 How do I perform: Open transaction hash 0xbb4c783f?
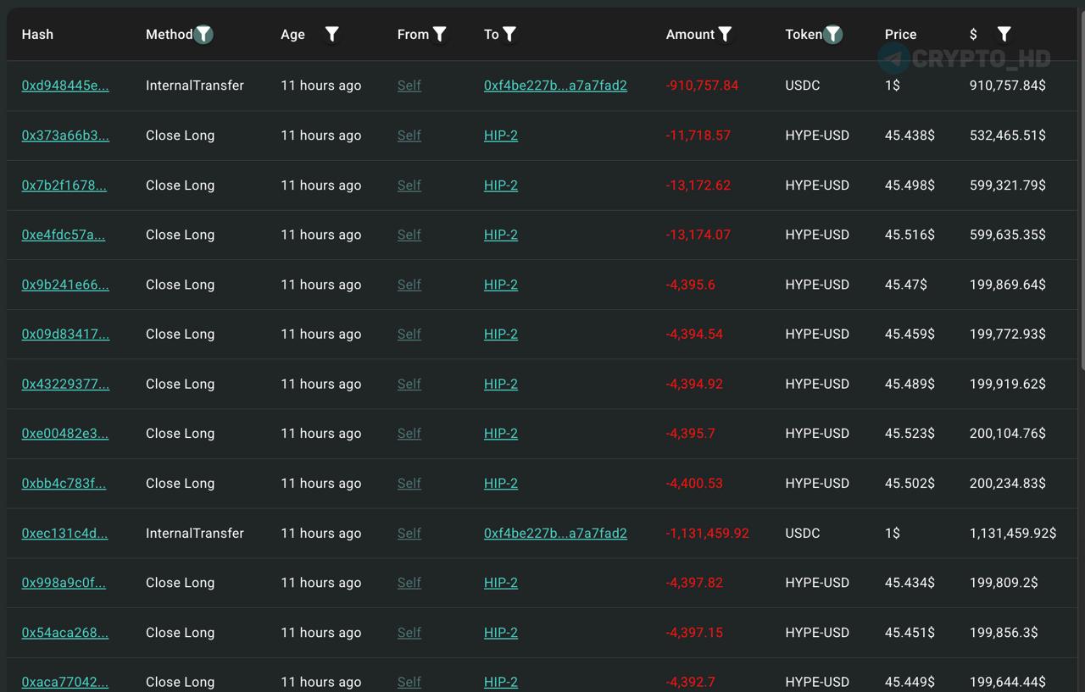point(64,484)
